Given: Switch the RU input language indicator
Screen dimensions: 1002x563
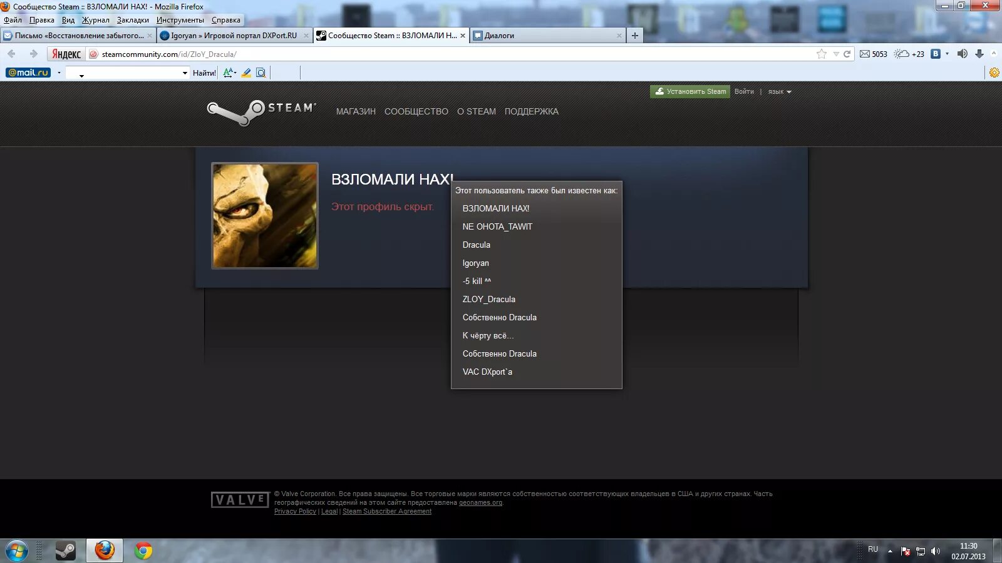Looking at the screenshot, I should click(873, 549).
